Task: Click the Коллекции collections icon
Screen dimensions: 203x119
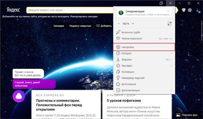Action: [118, 72]
